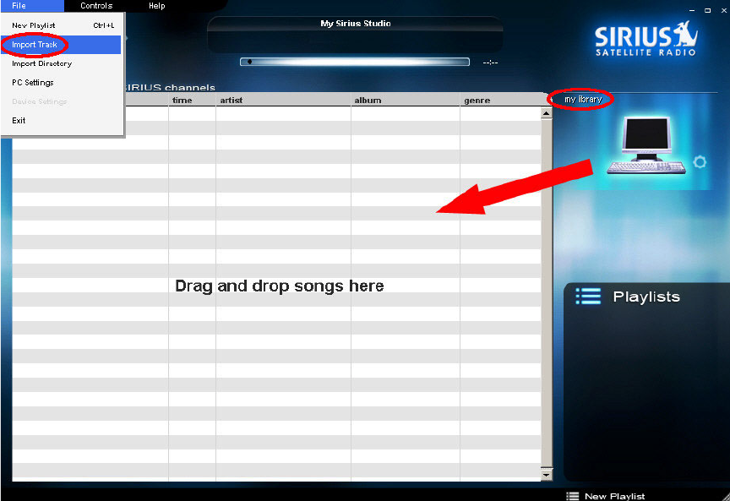Click the SIRIUS Satellite Radio logo
Viewport: 730px width, 501px height.
[646, 39]
